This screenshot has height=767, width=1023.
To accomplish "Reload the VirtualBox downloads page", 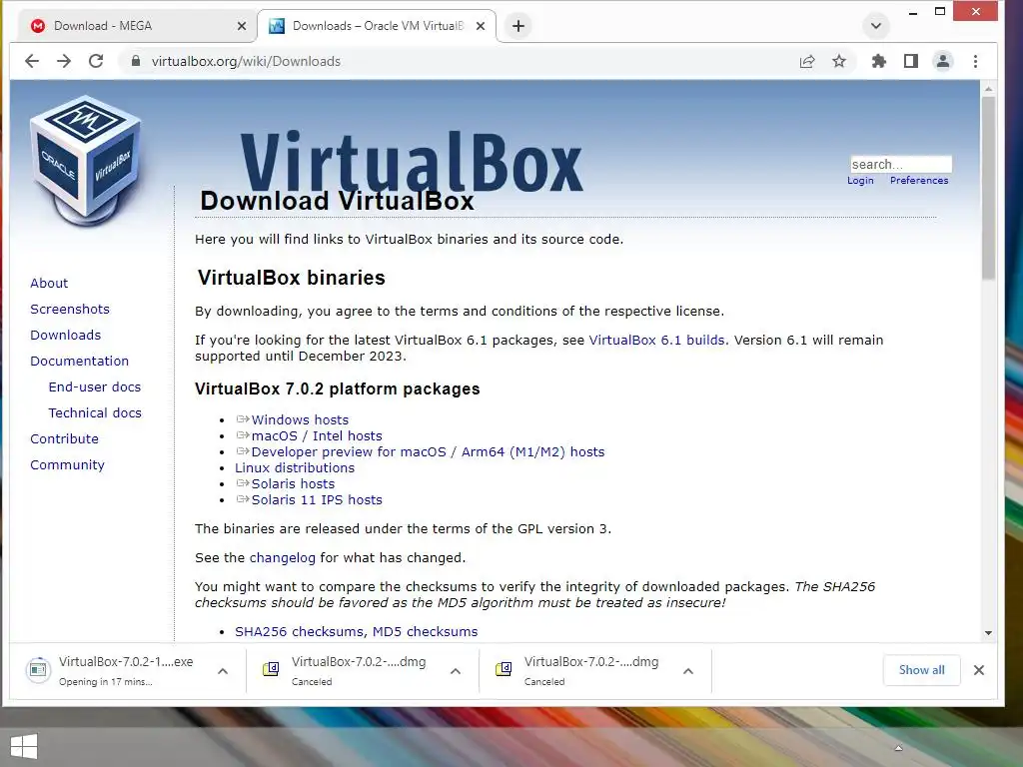I will (96, 61).
